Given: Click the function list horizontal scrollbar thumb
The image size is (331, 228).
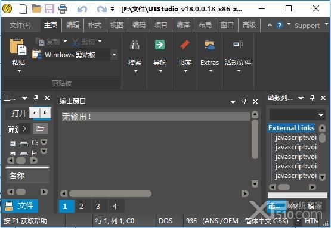Looking at the screenshot, I should coord(284,187).
